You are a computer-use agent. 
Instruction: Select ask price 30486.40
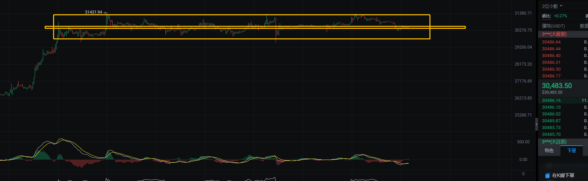(551, 56)
